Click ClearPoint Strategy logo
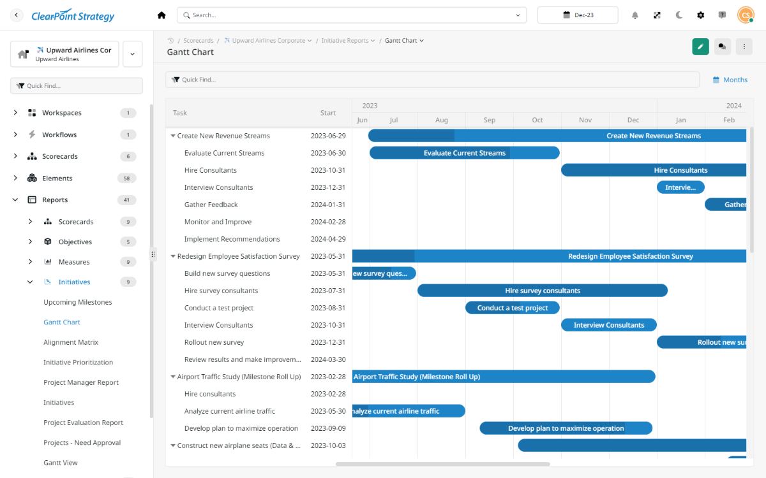Image resolution: width=766 pixels, height=478 pixels. tap(73, 16)
